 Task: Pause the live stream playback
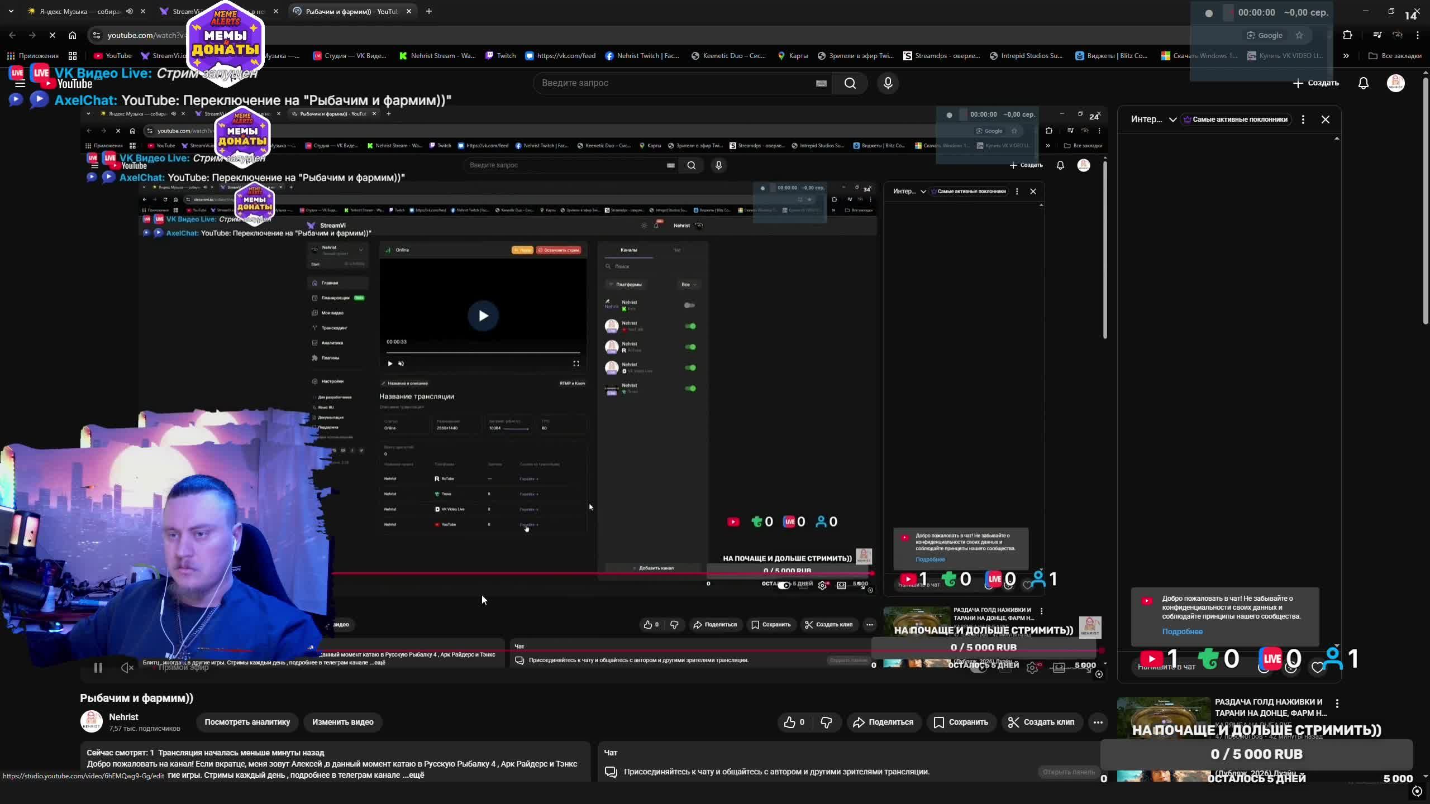(98, 668)
